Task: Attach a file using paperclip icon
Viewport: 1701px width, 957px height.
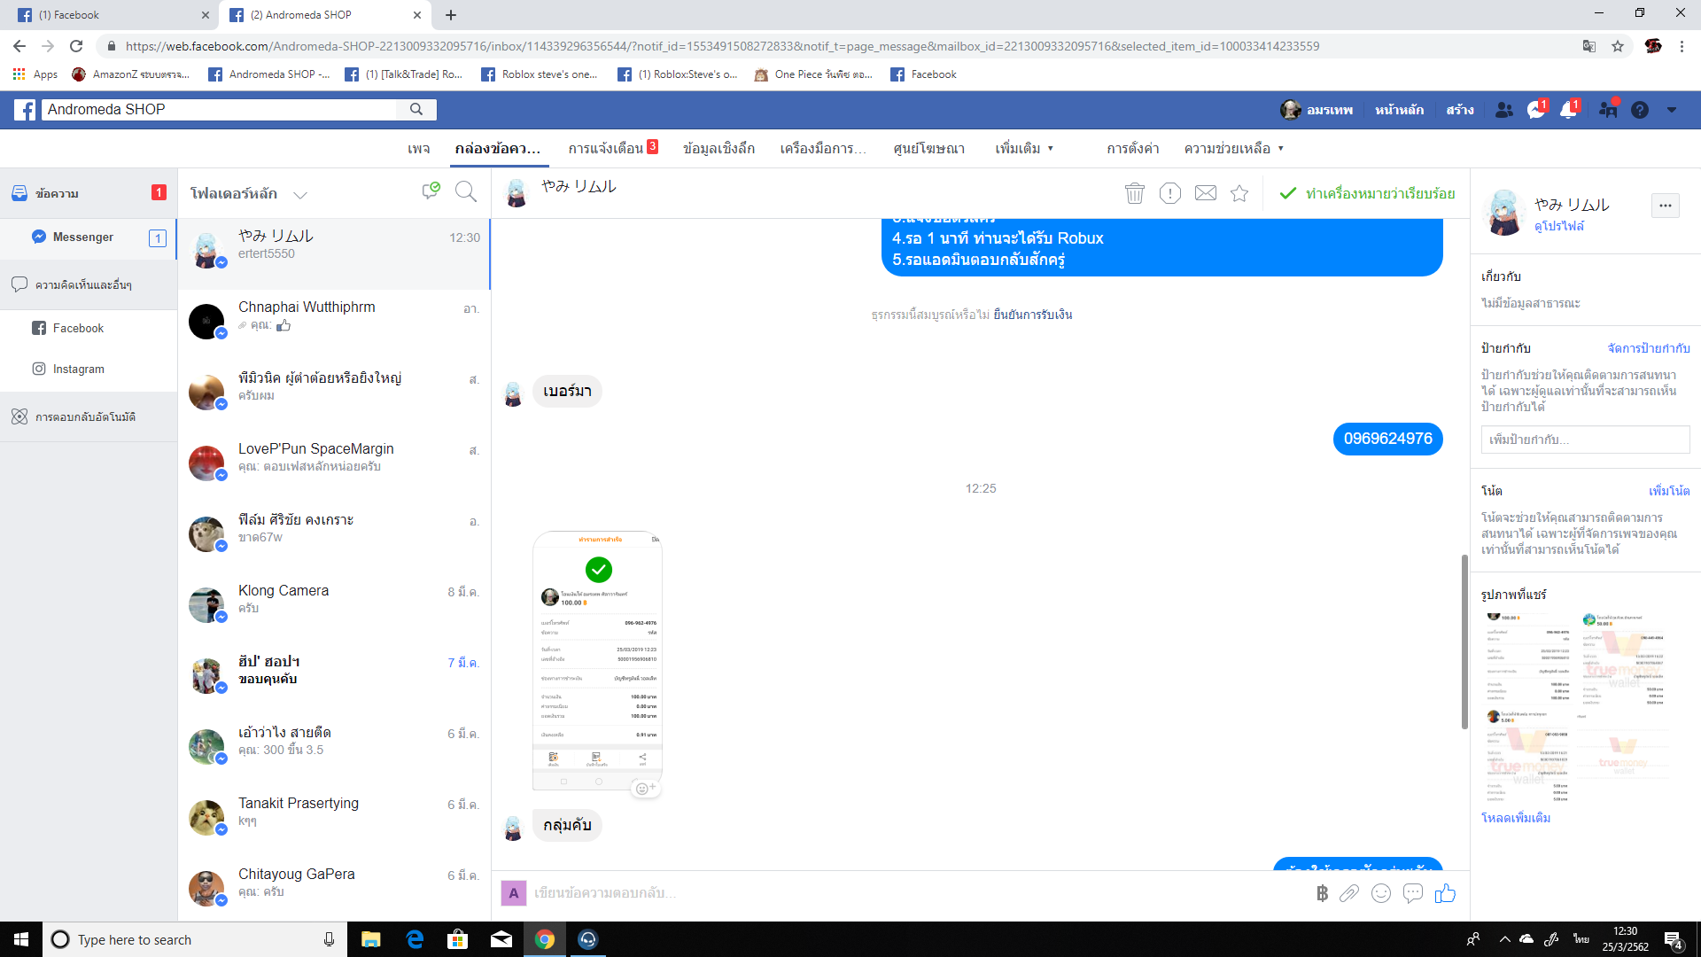Action: pos(1349,893)
